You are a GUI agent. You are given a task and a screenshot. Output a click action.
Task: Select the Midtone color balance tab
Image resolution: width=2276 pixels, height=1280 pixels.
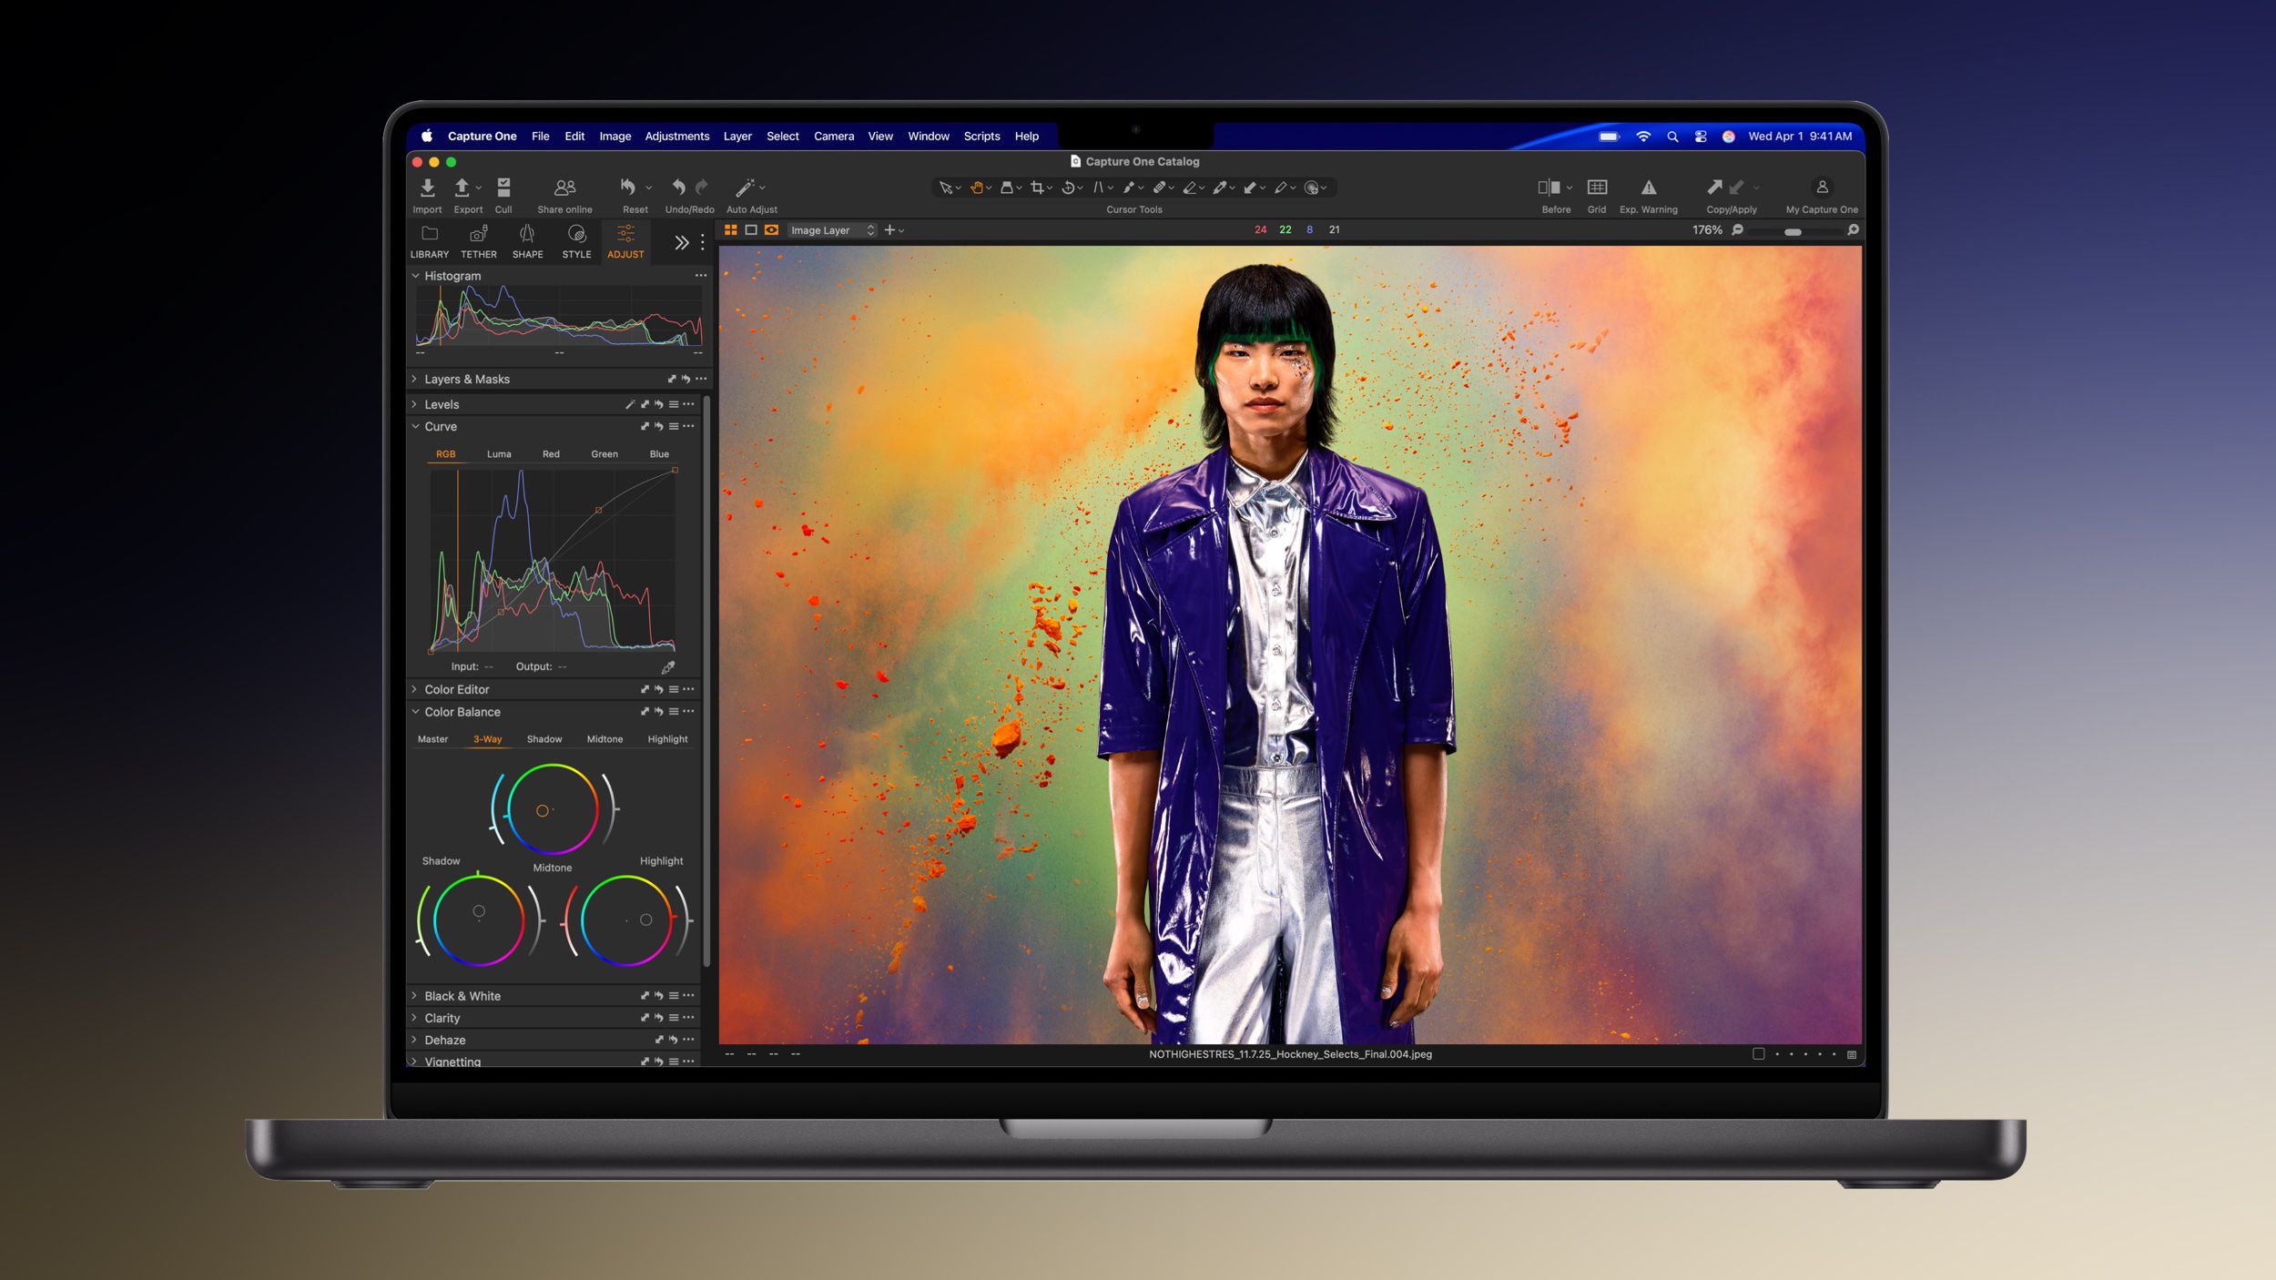(605, 739)
